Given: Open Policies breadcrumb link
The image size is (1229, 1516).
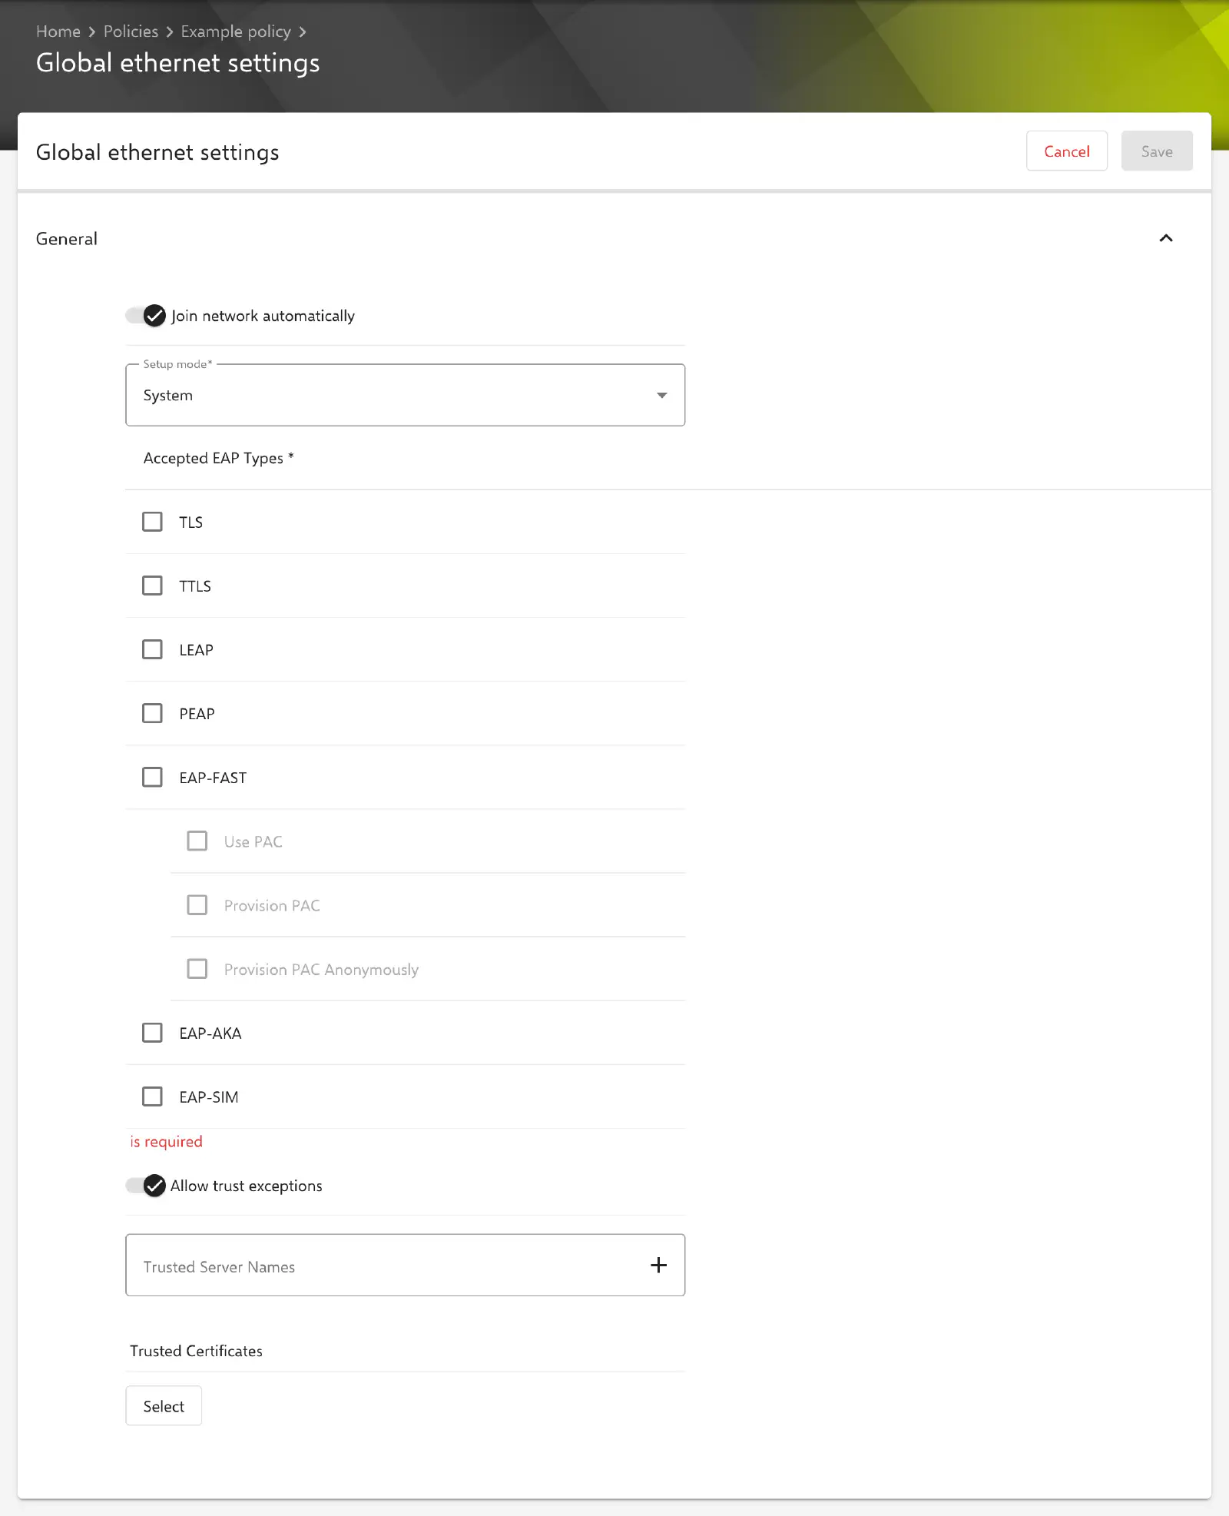Looking at the screenshot, I should pos(131,32).
